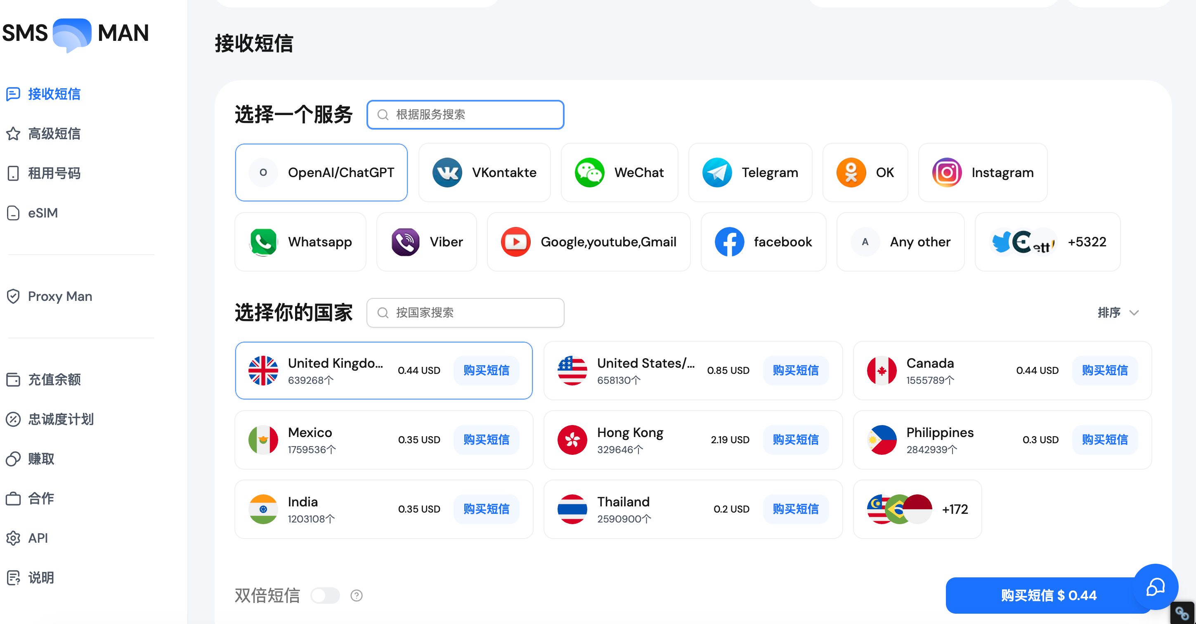The image size is (1196, 624).
Task: Select the Whatsapp phone icon
Action: pyautogui.click(x=263, y=242)
